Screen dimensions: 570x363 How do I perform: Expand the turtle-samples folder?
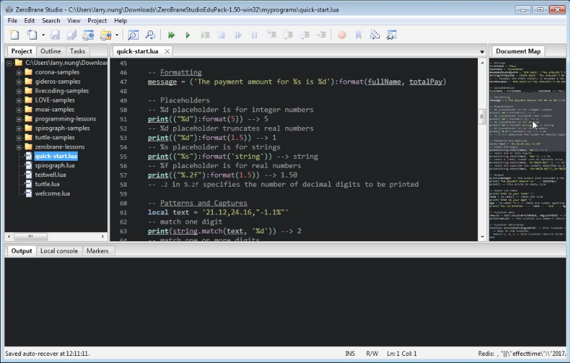pyautogui.click(x=19, y=137)
